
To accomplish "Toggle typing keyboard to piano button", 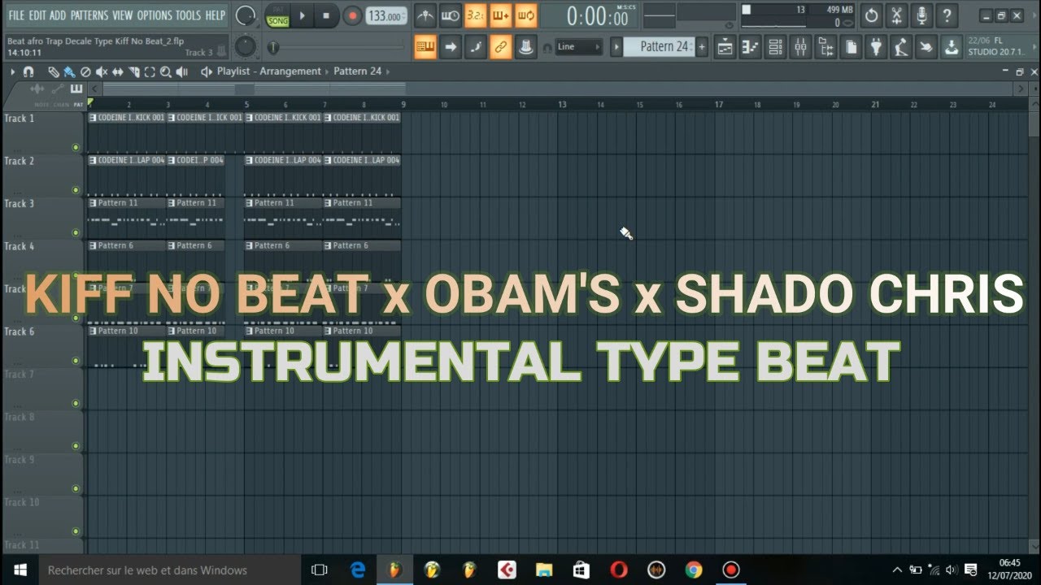I will [425, 47].
